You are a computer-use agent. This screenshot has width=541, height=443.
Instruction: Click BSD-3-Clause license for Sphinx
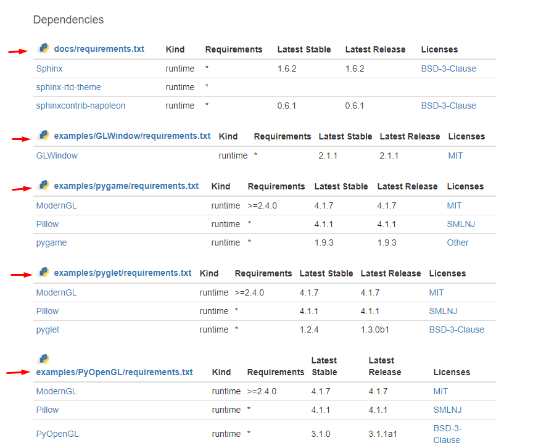448,68
